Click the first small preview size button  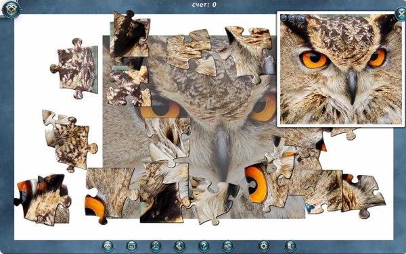click(x=284, y=18)
